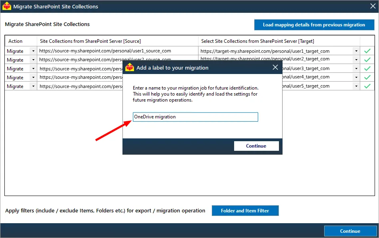379x238 pixels.
Task: Click green checkmark for user5 row
Action: (367, 86)
